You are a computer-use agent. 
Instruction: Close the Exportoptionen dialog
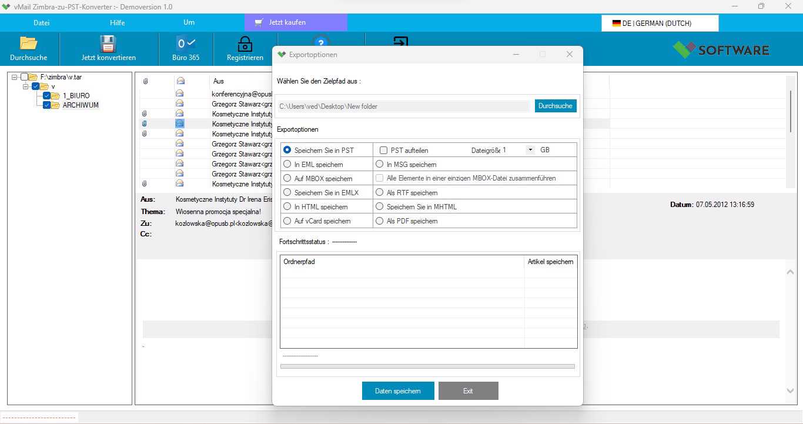coord(569,54)
